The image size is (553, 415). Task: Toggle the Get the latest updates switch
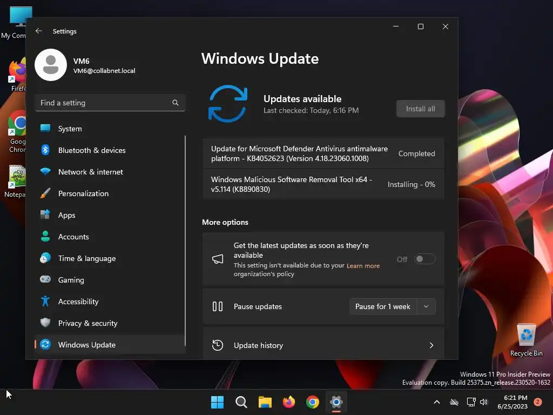pyautogui.click(x=424, y=259)
